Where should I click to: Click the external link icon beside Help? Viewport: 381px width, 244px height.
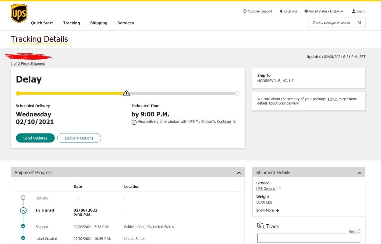click(x=359, y=231)
